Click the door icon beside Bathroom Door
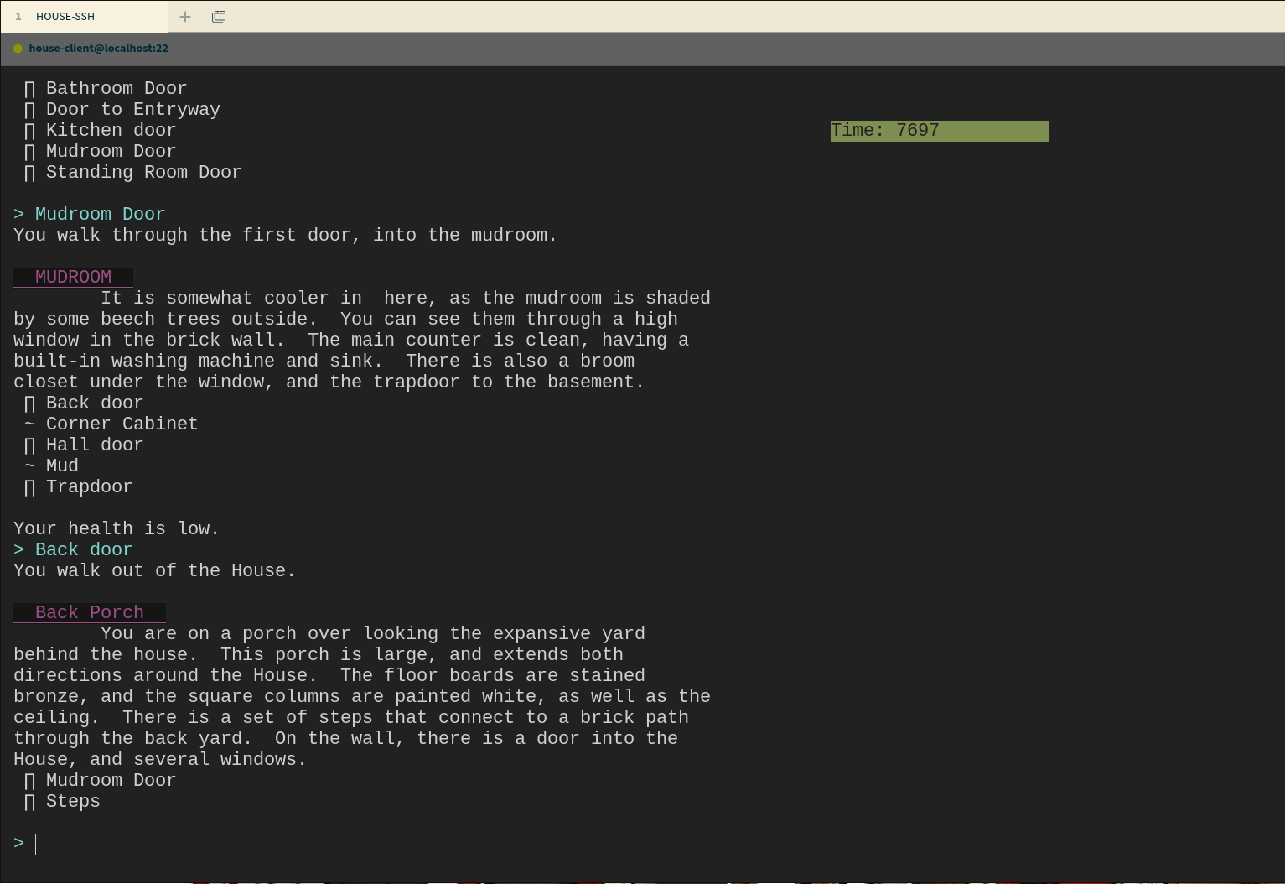The height and width of the screenshot is (884, 1285). (x=30, y=89)
